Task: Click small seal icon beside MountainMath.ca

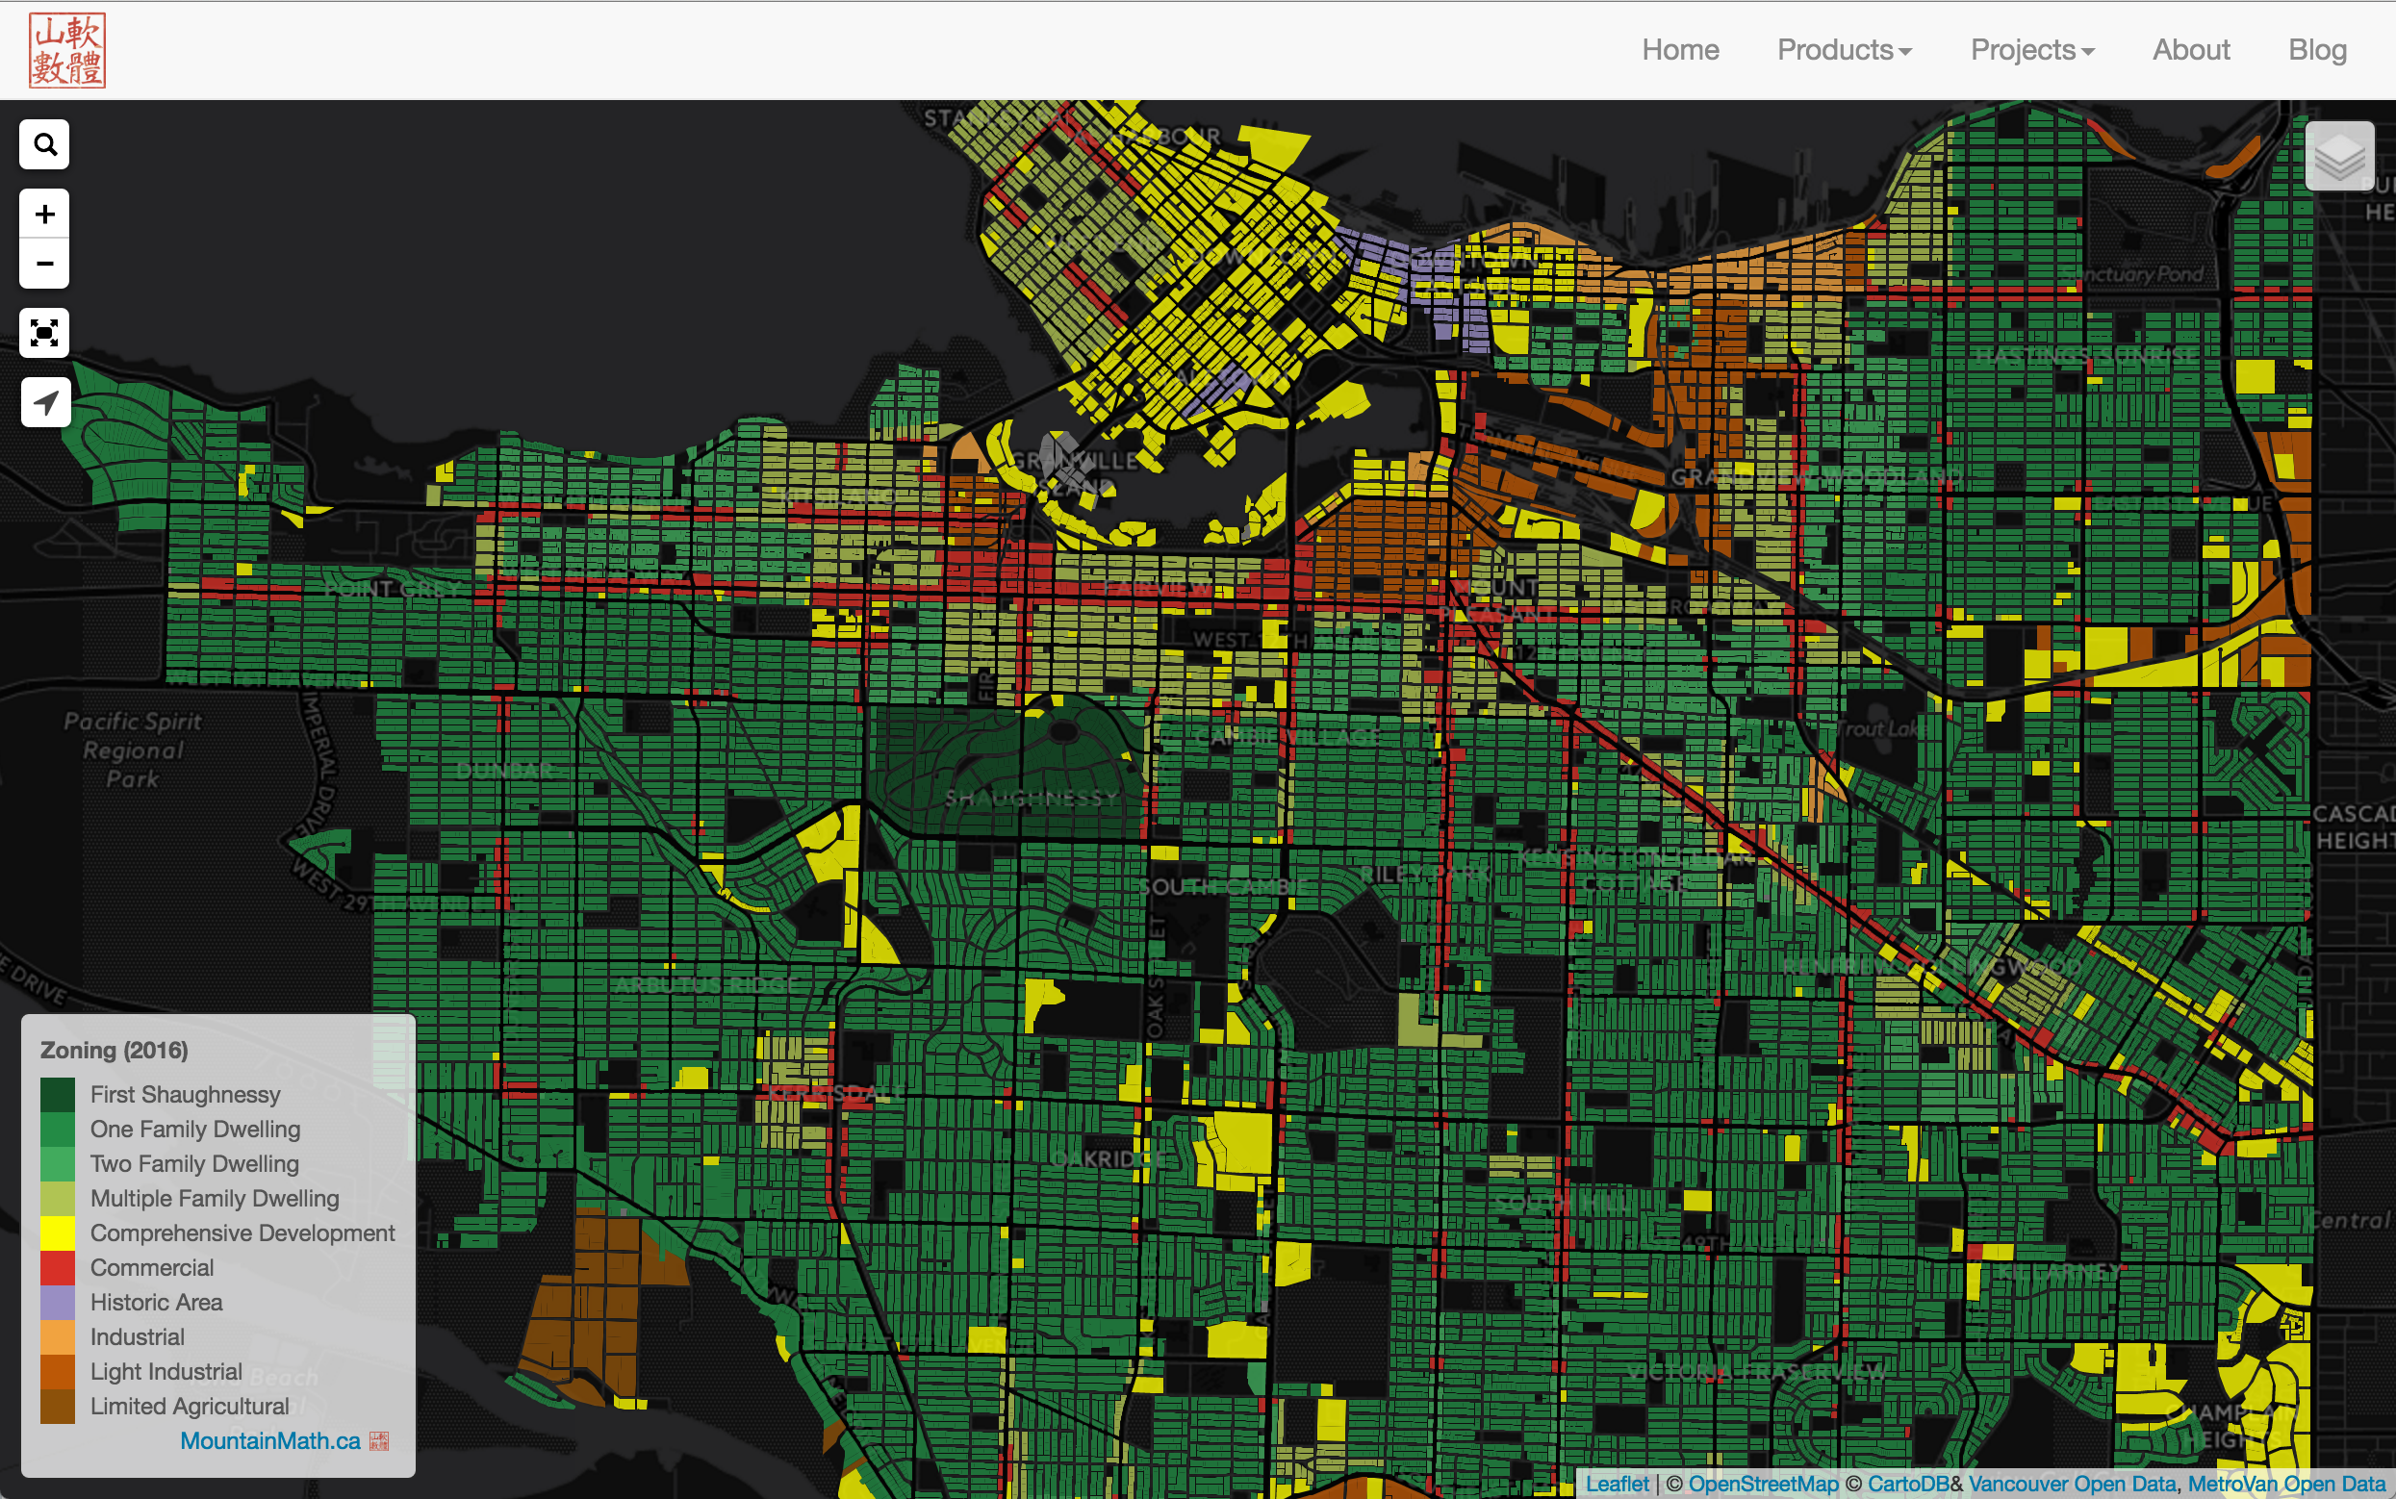Action: pos(379,1440)
